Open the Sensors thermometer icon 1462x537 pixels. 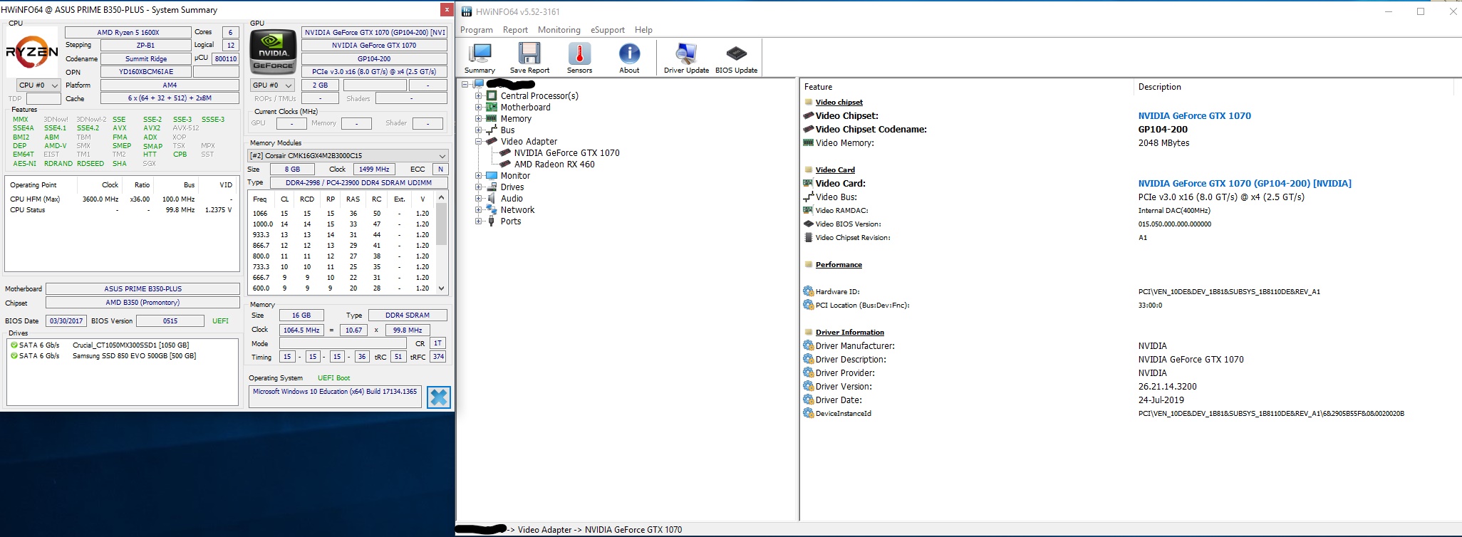579,58
